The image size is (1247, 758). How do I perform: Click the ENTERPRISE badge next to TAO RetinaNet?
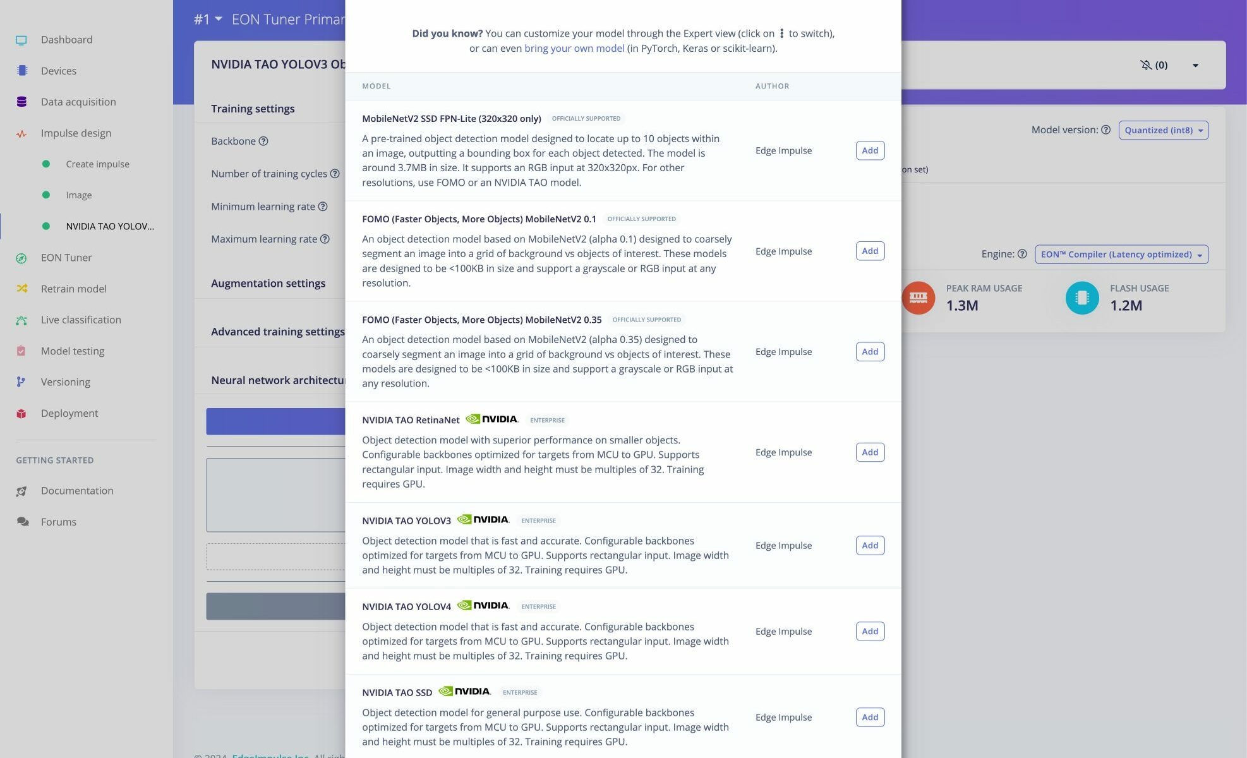click(547, 420)
